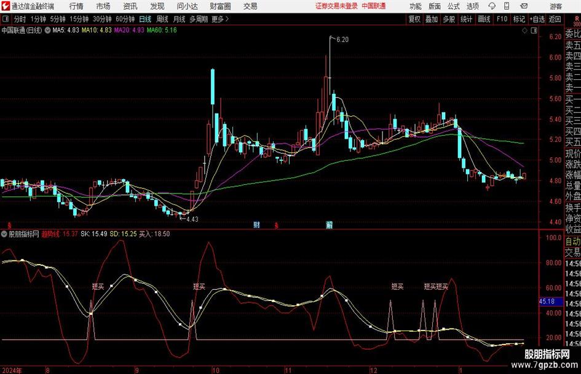Click the 标记 mark button
This screenshot has height=374, width=581.
click(519, 19)
